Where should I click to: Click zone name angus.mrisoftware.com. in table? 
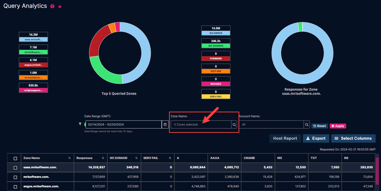coord(41,186)
